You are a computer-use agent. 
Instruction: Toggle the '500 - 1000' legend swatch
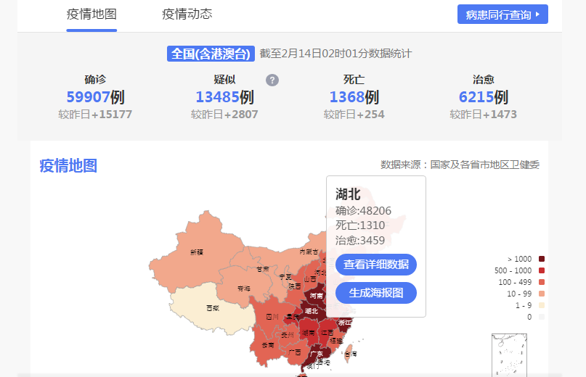pyautogui.click(x=542, y=270)
